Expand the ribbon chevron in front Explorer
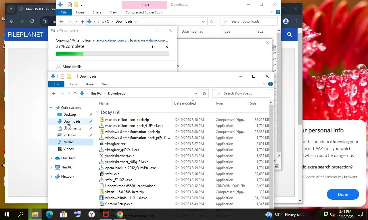The image size is (368, 220). click(x=264, y=84)
